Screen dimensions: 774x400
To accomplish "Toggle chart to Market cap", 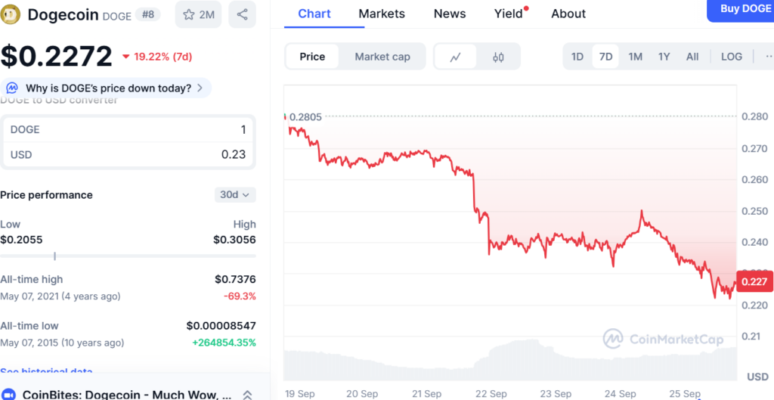I will click(382, 57).
